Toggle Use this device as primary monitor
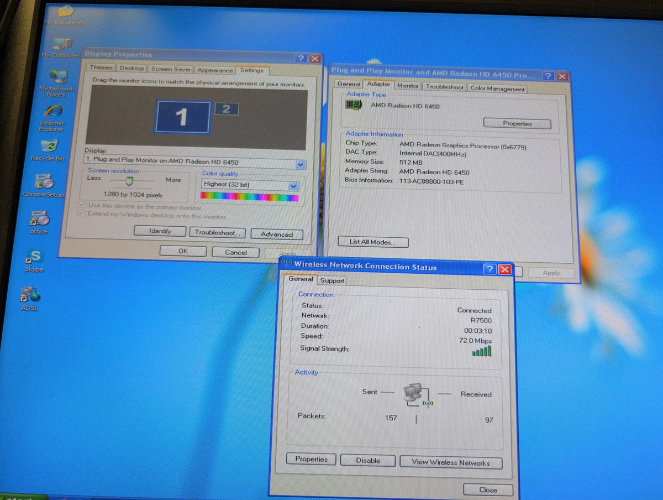The width and height of the screenshot is (663, 500). click(82, 206)
